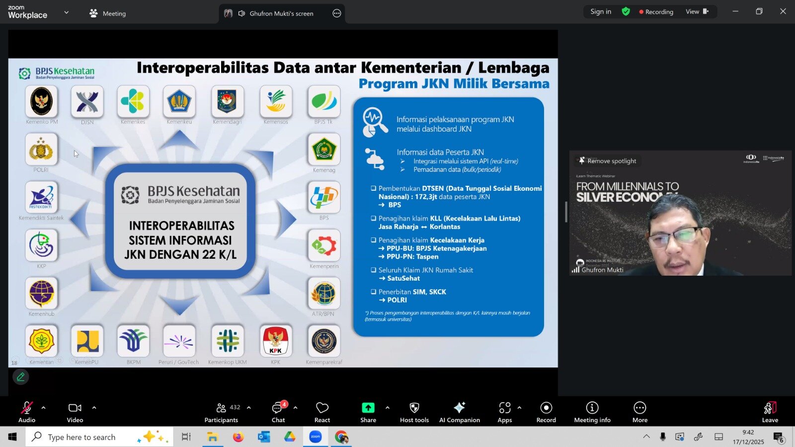The image size is (795, 447).
Task: Click Remove spotlight on video
Action: (x=607, y=161)
